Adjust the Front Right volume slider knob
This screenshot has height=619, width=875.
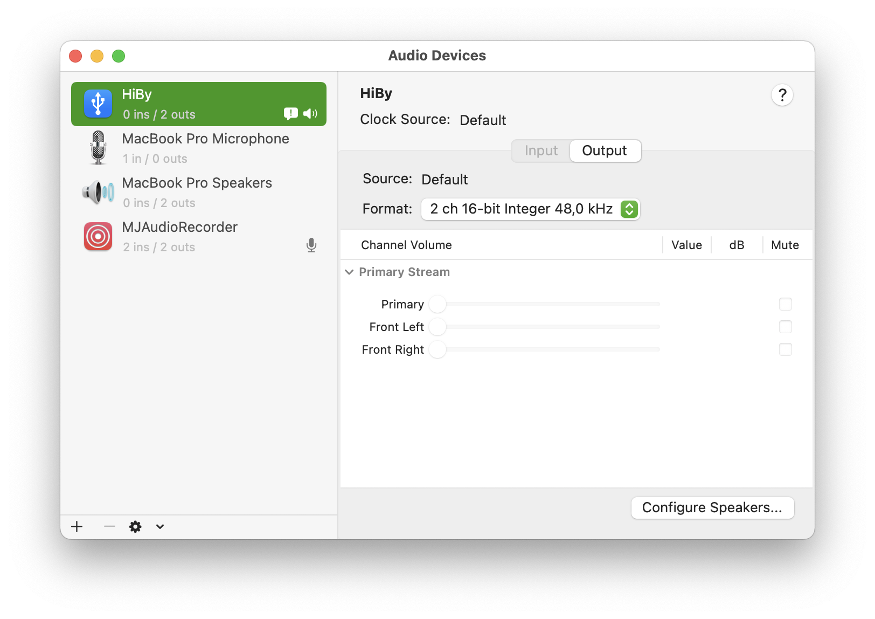(438, 349)
